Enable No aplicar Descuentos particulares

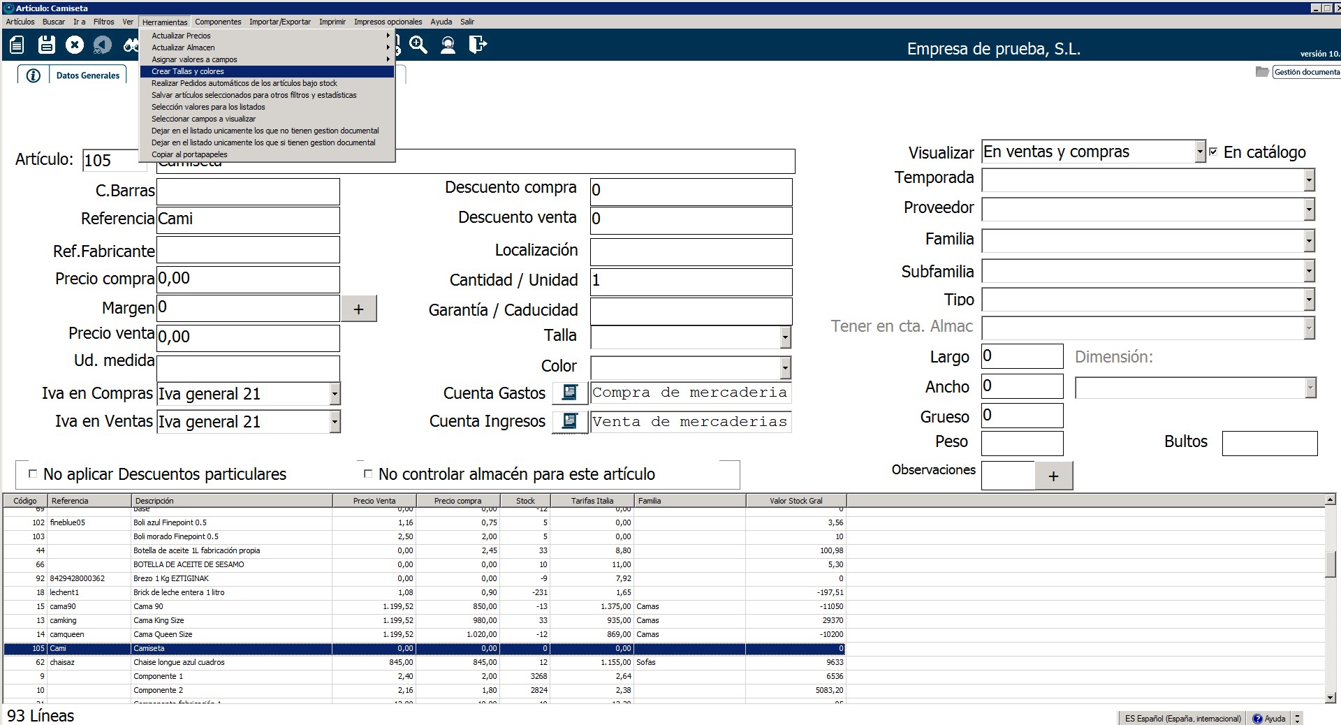(x=32, y=474)
